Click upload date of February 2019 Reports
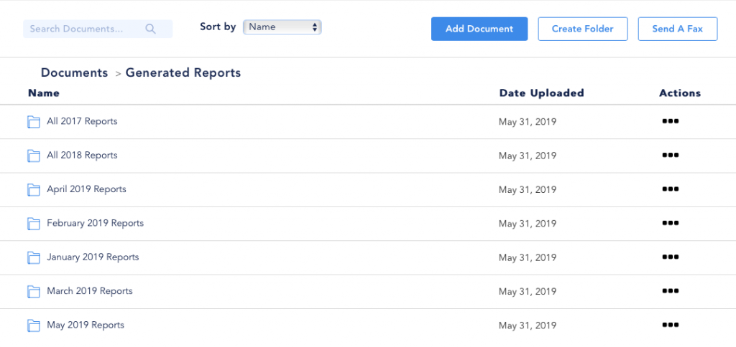 click(528, 224)
